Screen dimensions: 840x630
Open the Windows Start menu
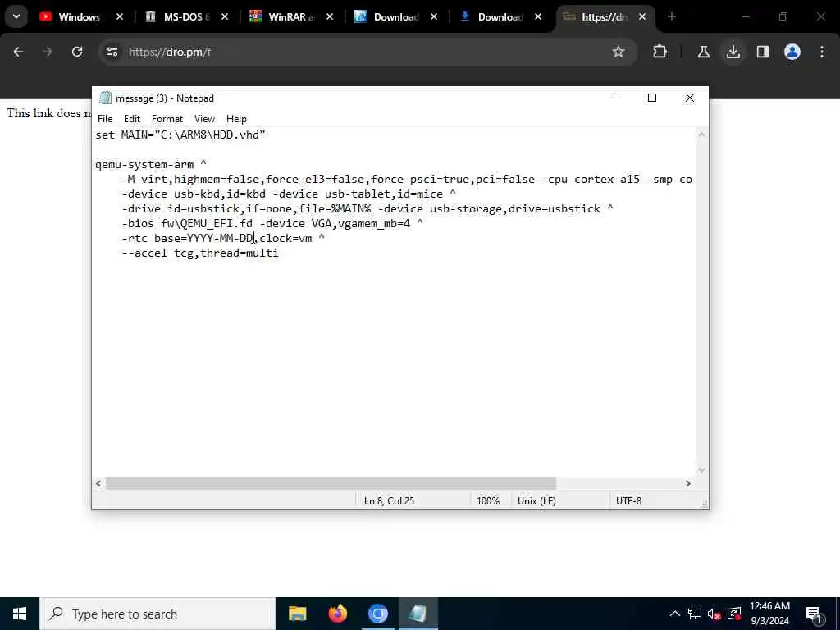click(20, 614)
